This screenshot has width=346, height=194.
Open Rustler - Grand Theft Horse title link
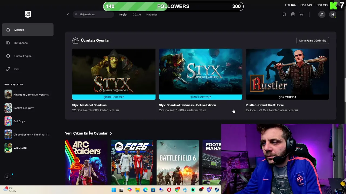[265, 105]
